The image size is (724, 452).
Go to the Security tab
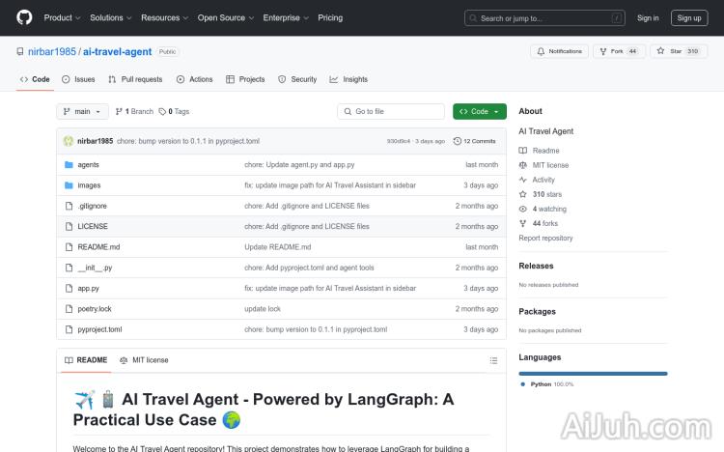click(297, 79)
